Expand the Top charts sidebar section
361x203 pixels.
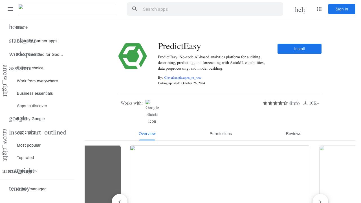pyautogui.click(x=5, y=145)
